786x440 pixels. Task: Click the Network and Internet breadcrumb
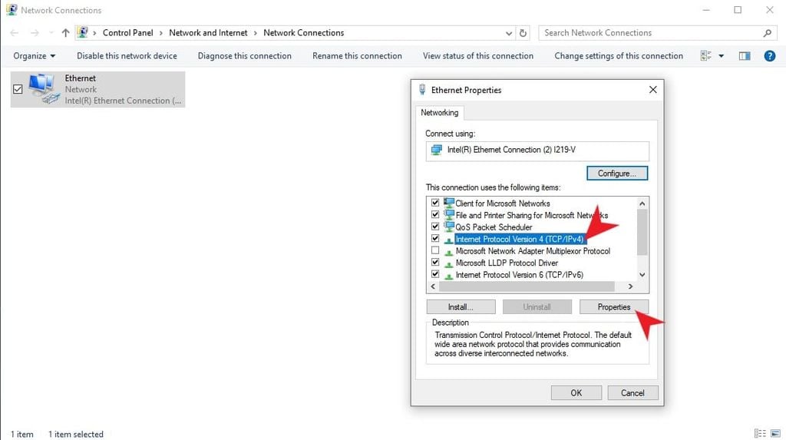[x=208, y=32]
